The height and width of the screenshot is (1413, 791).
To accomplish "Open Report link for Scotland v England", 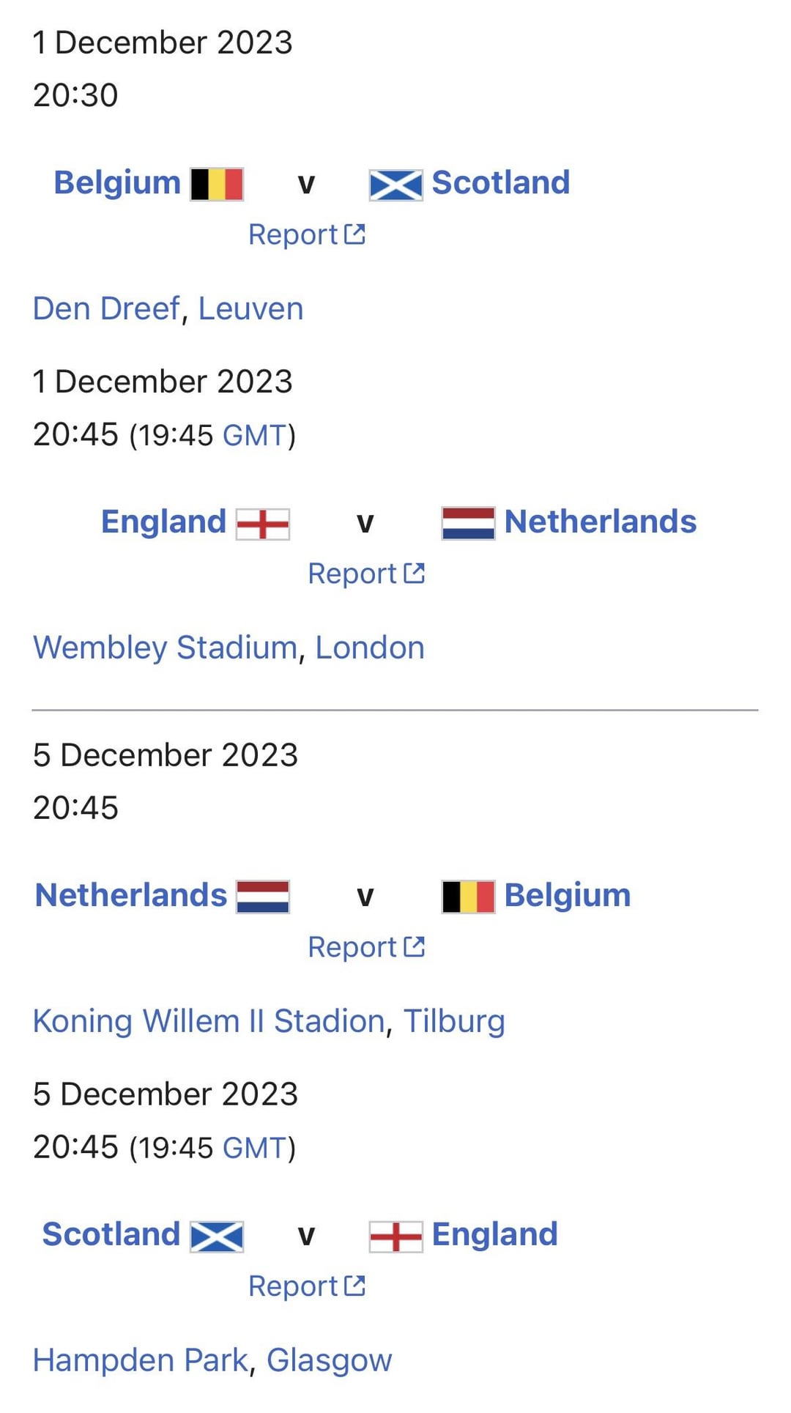I will [x=306, y=1287].
